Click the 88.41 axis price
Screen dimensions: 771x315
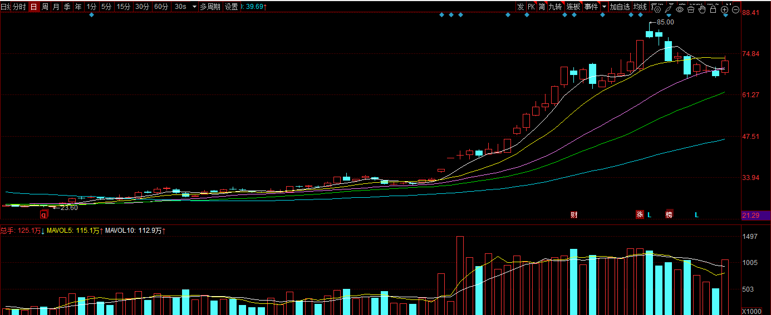pyautogui.click(x=750, y=13)
